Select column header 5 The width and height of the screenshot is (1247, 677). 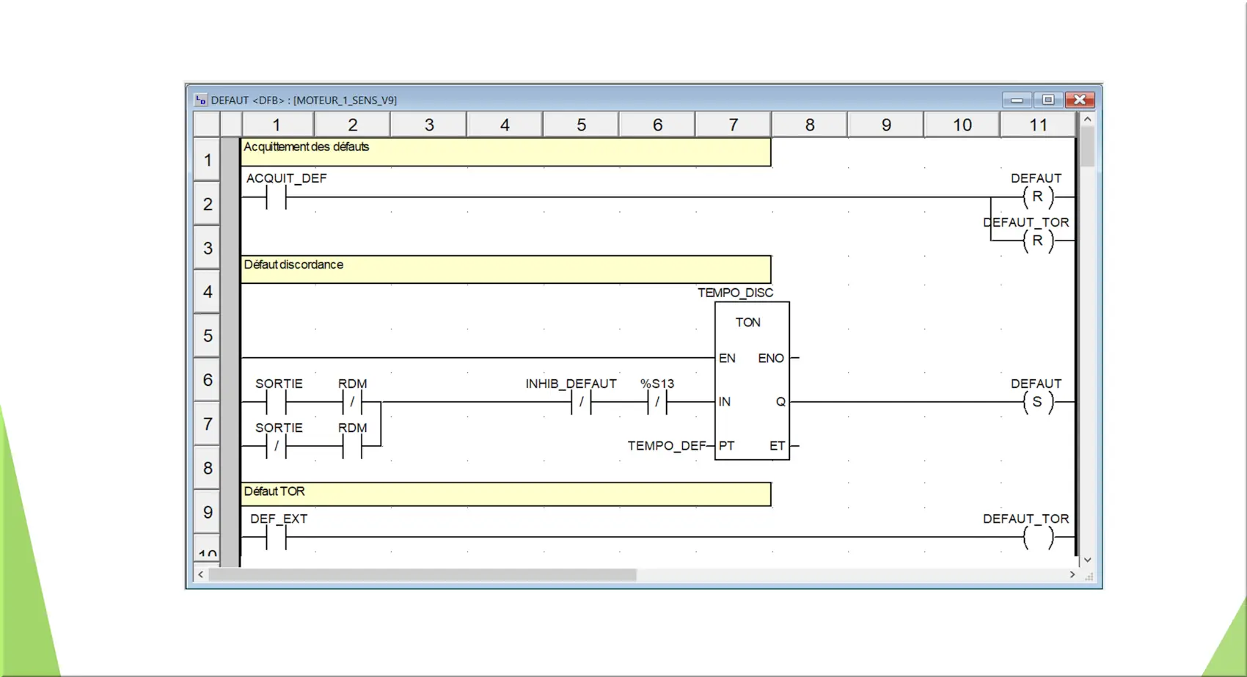(582, 125)
